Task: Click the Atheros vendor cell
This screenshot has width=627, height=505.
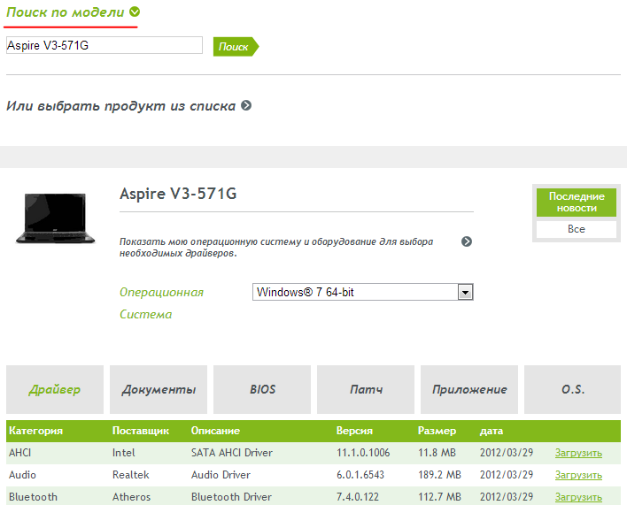Action: [x=132, y=497]
